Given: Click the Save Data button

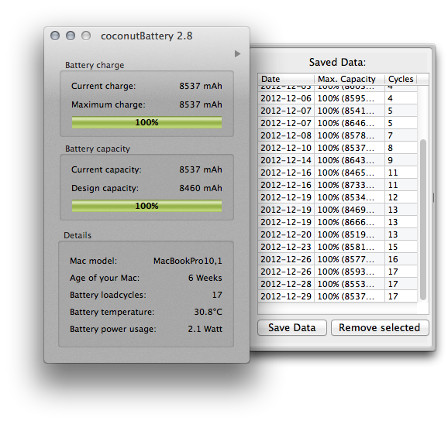Looking at the screenshot, I should click(x=292, y=327).
